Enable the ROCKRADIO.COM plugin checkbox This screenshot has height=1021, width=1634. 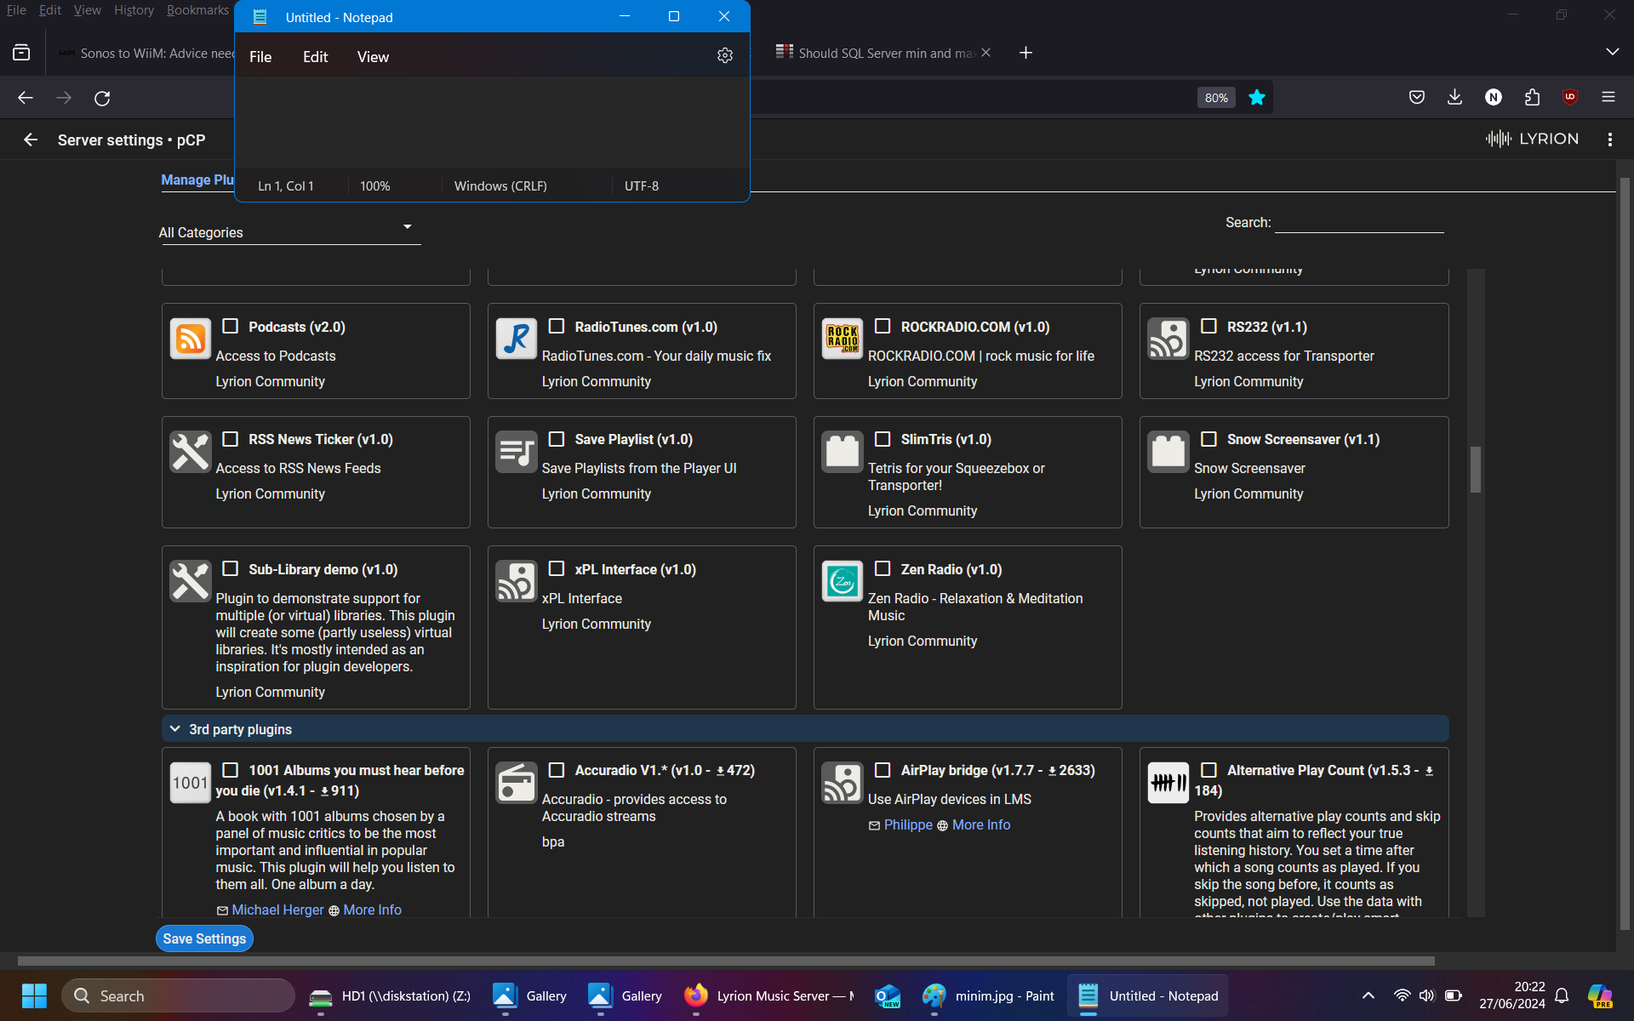tap(883, 326)
